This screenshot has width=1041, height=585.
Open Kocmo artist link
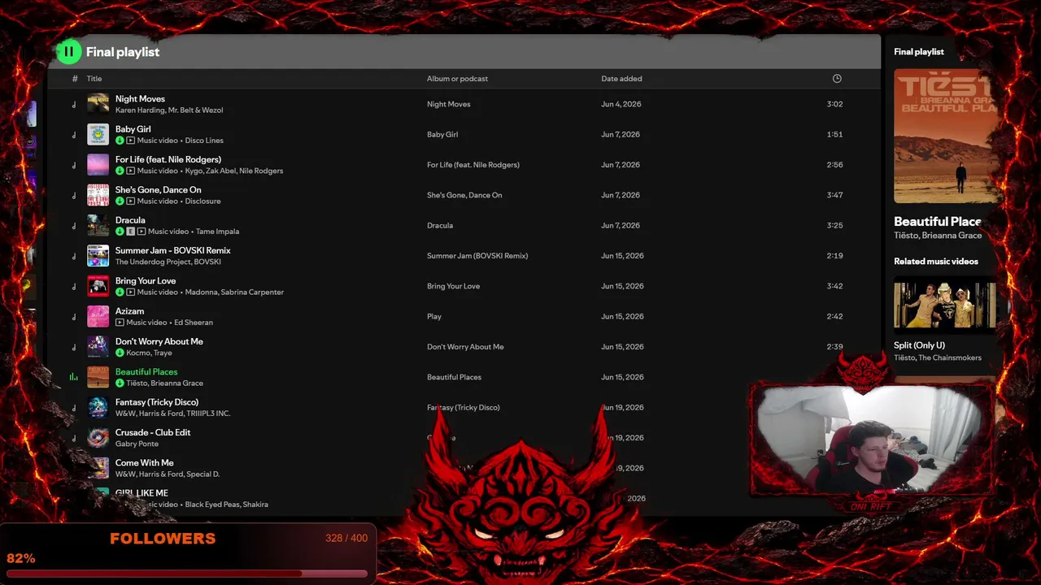coord(138,353)
